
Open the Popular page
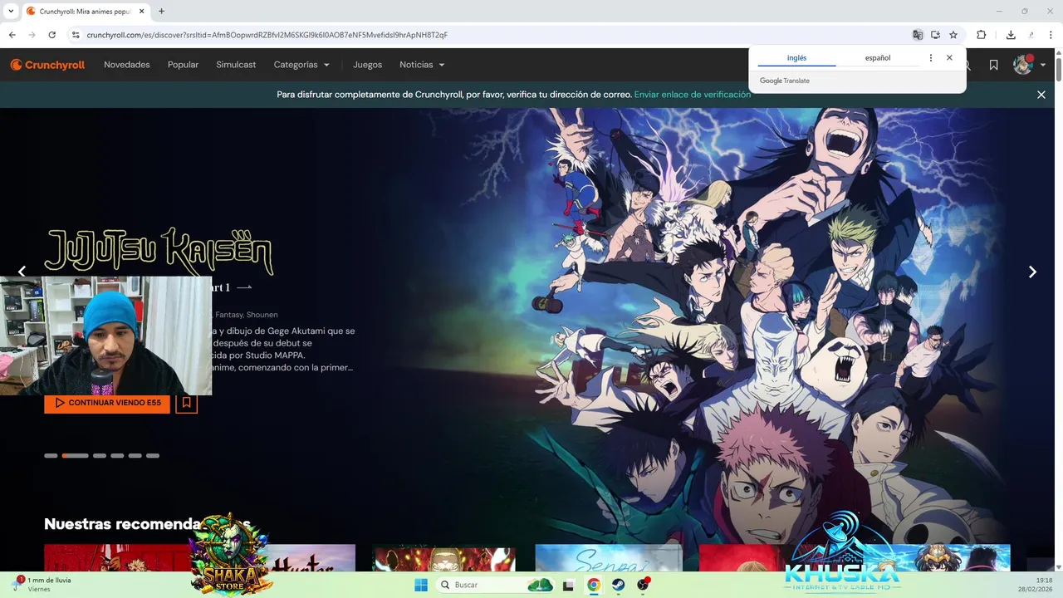pyautogui.click(x=183, y=65)
